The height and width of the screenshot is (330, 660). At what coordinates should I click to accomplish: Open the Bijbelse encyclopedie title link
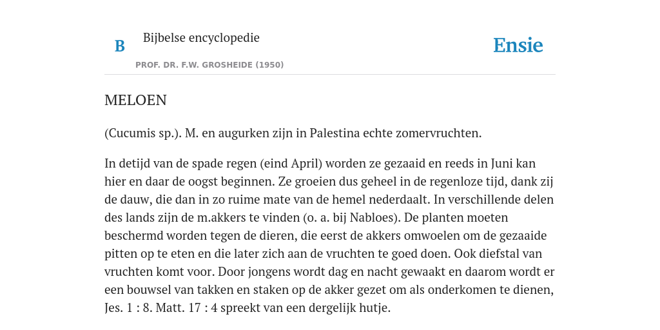pos(201,37)
